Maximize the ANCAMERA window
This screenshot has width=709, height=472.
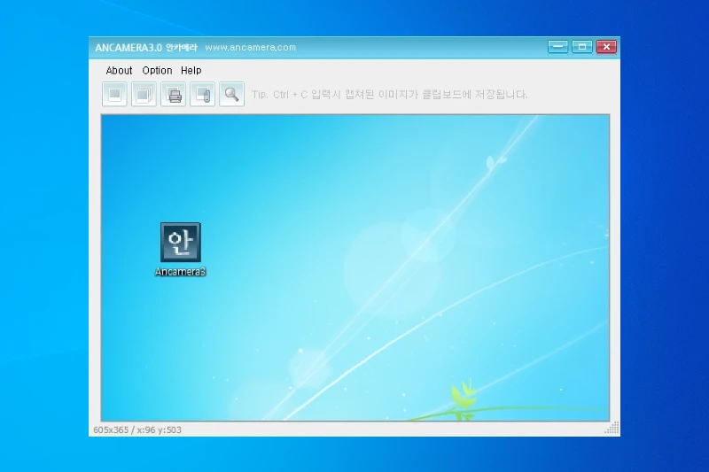click(x=582, y=47)
